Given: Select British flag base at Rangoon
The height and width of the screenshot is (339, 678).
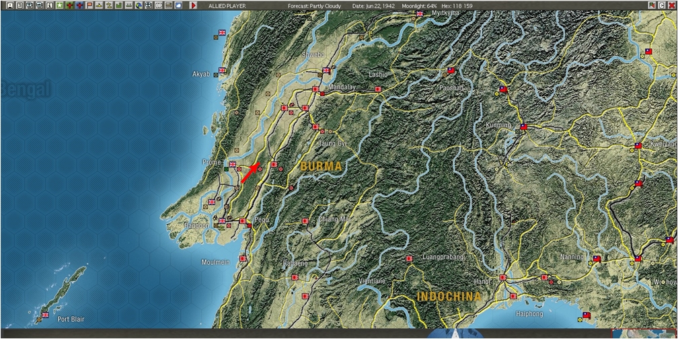Looking at the screenshot, I should click(x=222, y=221).
